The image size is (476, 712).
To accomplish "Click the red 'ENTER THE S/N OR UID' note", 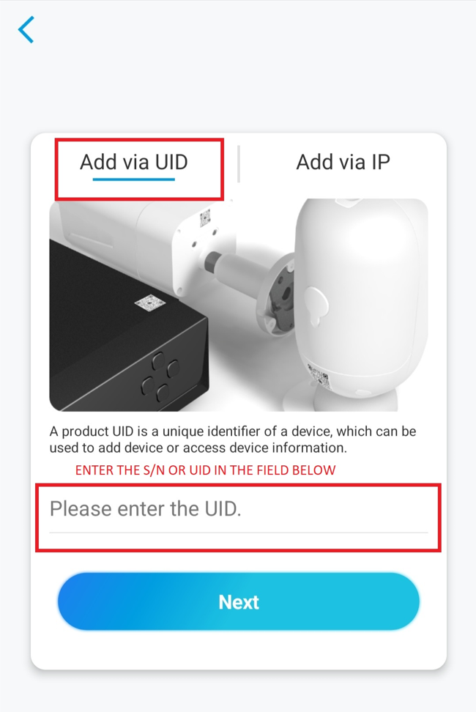I will pyautogui.click(x=205, y=470).
